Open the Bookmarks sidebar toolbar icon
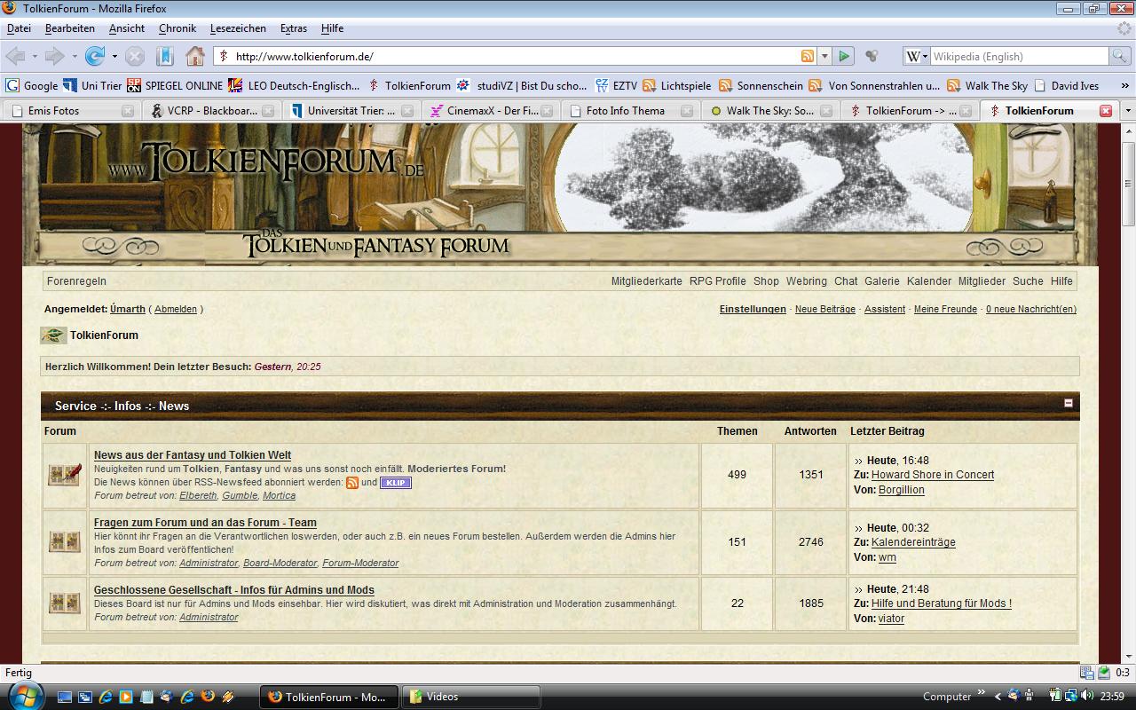 point(165,56)
